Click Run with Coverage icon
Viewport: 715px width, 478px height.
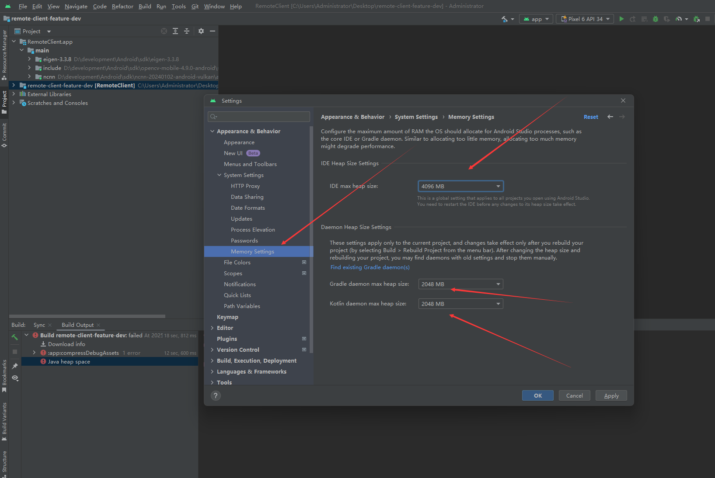[667, 19]
